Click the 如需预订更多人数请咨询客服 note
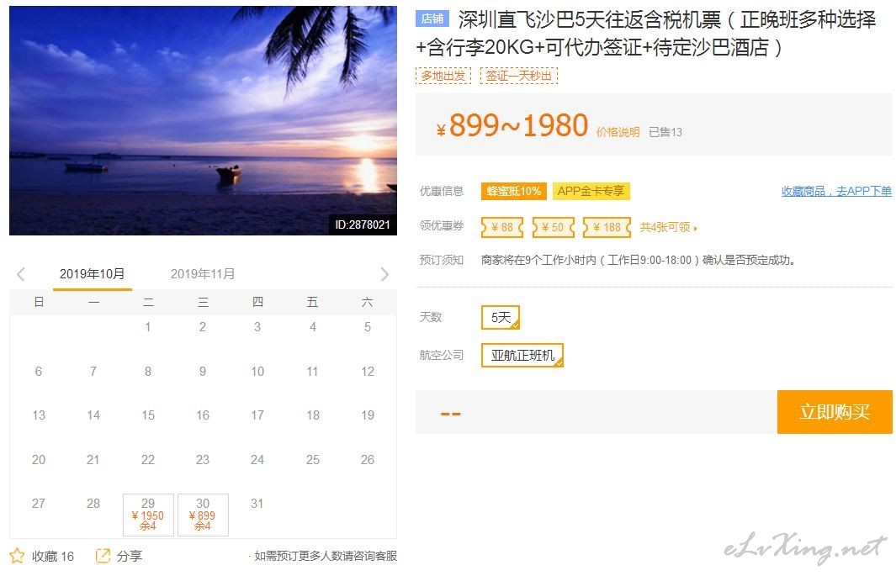Viewport: 896px width, 576px height. pos(325,556)
